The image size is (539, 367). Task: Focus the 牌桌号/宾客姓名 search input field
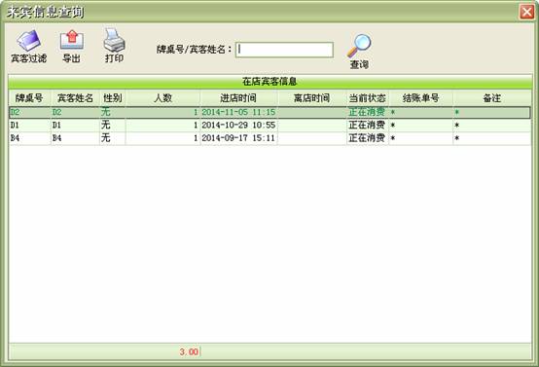284,50
